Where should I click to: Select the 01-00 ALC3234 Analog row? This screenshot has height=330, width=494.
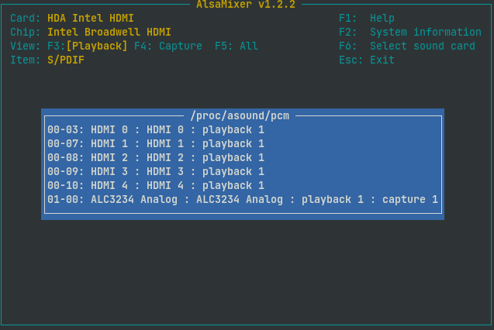click(x=243, y=199)
